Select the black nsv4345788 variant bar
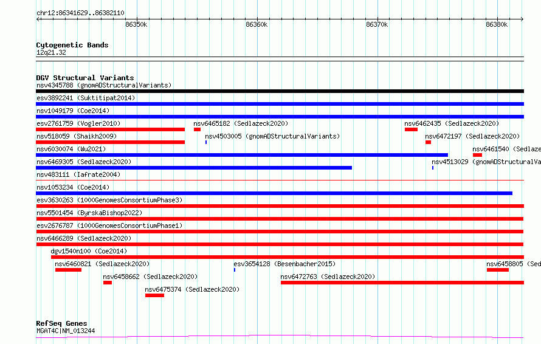 tap(280, 91)
